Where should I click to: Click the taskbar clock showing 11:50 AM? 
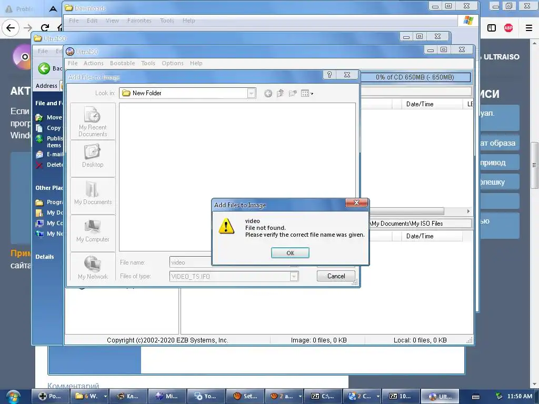coord(520,396)
